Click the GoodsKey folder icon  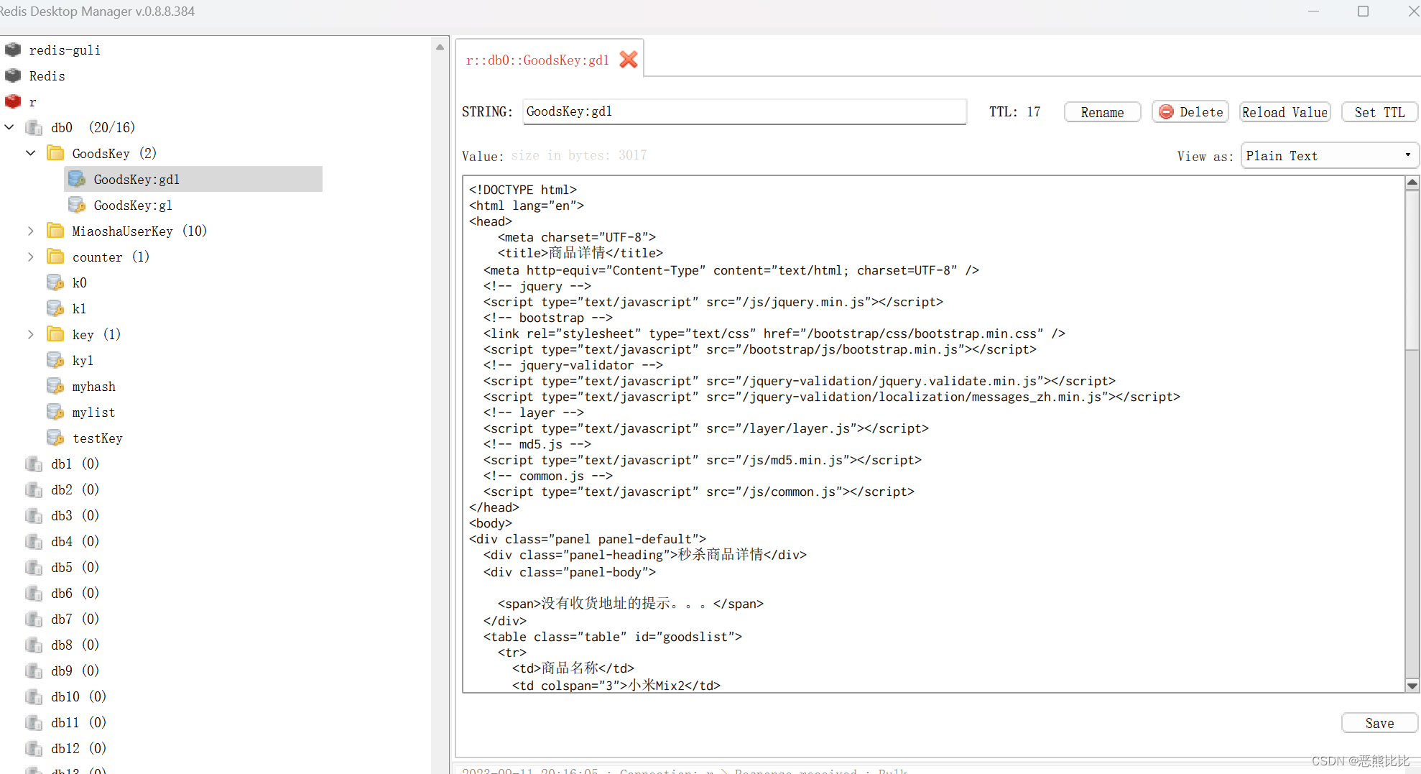click(55, 153)
